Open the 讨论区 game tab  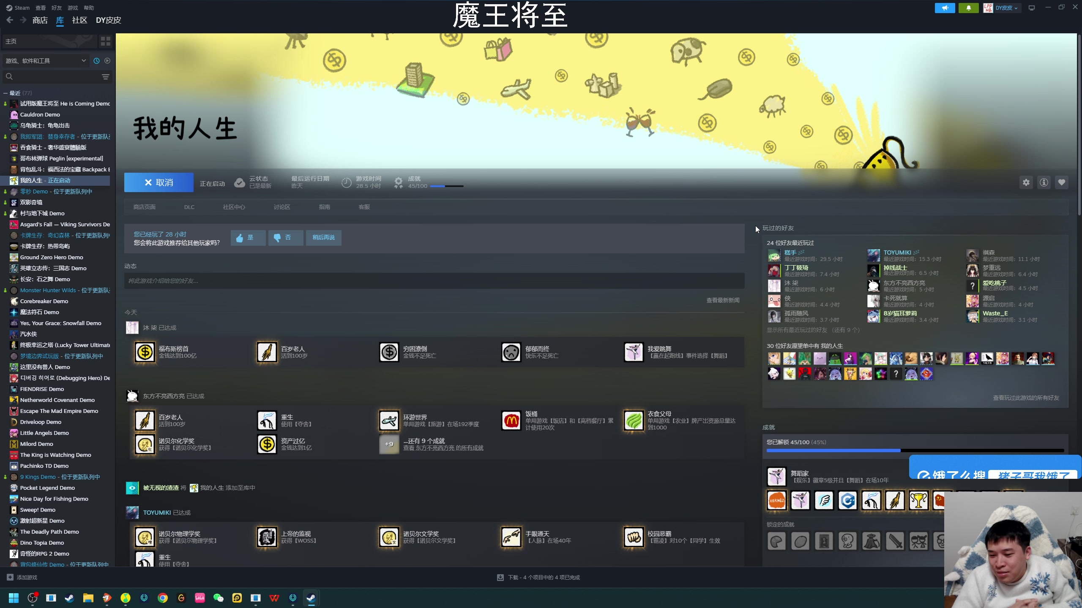(282, 207)
